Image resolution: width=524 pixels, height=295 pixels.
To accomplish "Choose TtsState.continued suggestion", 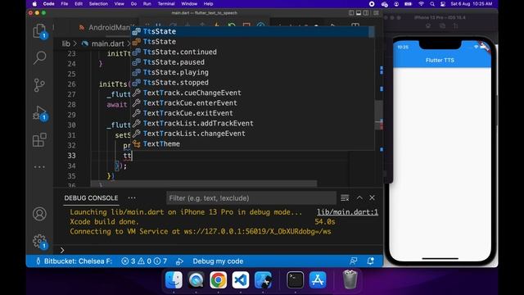I will (x=252, y=52).
